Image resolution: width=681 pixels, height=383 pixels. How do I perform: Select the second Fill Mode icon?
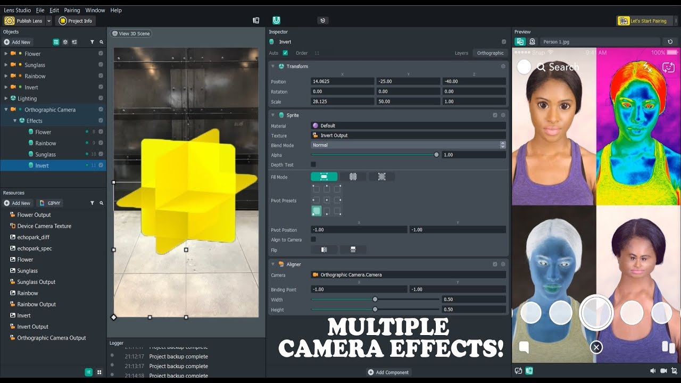pyautogui.click(x=353, y=177)
